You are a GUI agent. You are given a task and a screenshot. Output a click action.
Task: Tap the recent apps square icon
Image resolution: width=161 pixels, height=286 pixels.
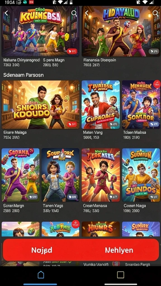[x=120, y=275]
